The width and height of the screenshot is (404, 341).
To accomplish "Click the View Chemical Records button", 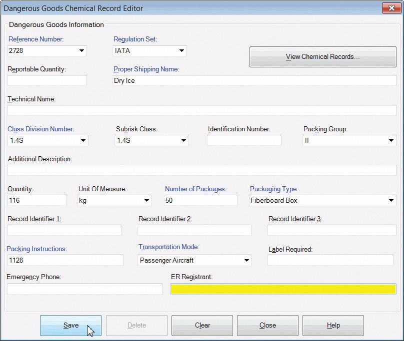I will [x=323, y=57].
